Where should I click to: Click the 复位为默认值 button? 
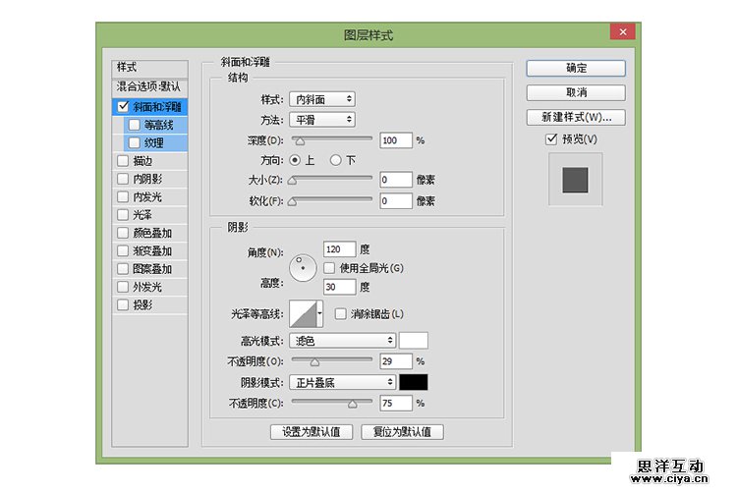pos(402,432)
